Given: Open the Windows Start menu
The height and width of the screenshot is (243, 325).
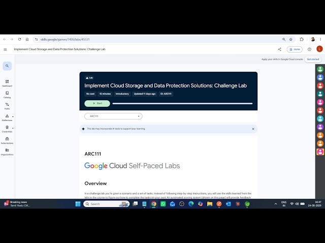Looking at the screenshot, I should pyautogui.click(x=78, y=204).
